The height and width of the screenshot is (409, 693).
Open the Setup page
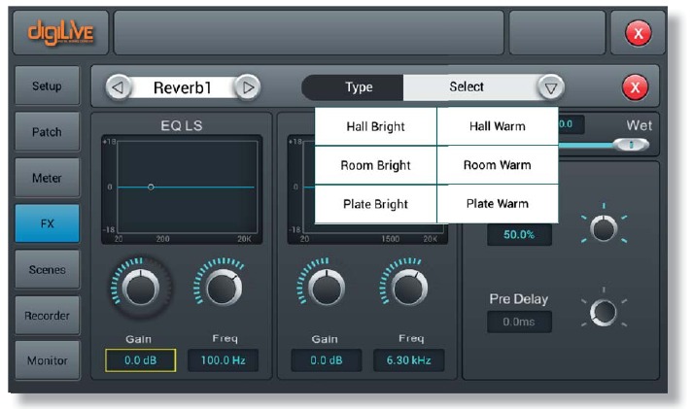point(48,85)
